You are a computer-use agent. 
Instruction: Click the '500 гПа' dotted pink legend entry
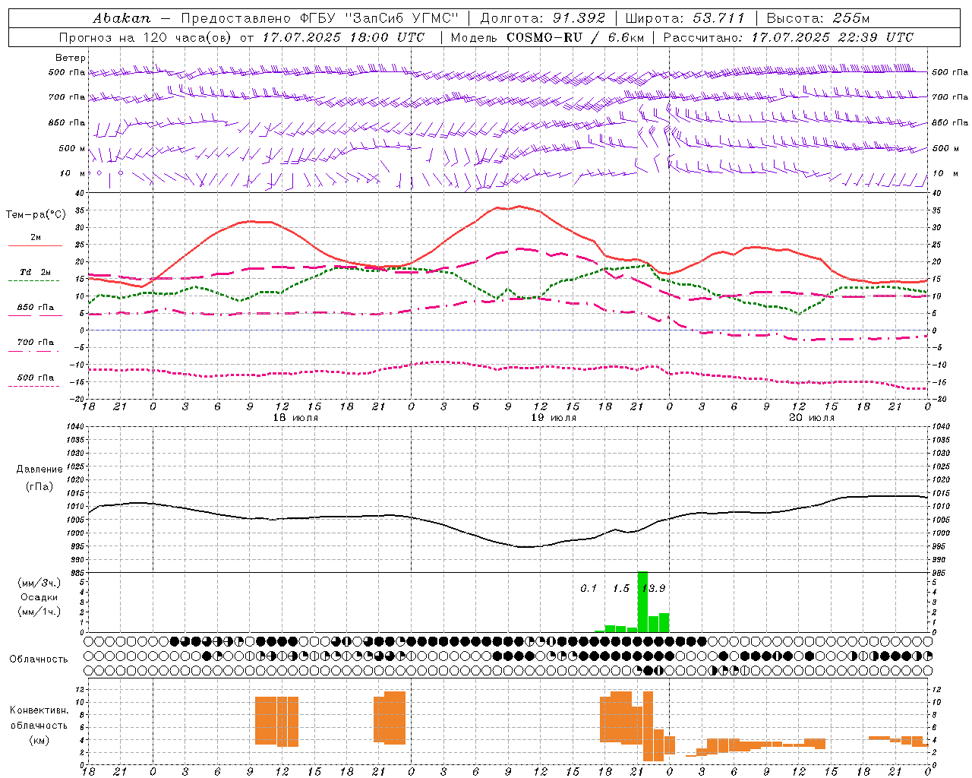tap(36, 378)
